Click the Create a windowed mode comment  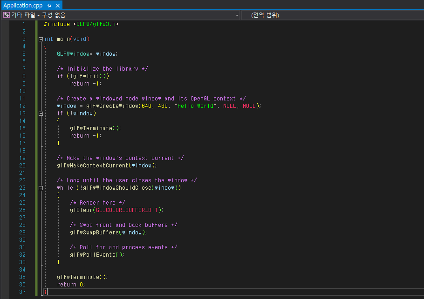point(151,99)
